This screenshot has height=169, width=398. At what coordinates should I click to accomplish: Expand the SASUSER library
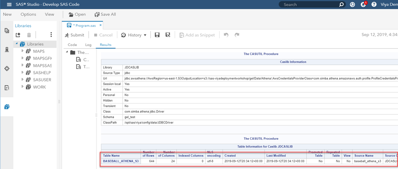click(x=23, y=80)
